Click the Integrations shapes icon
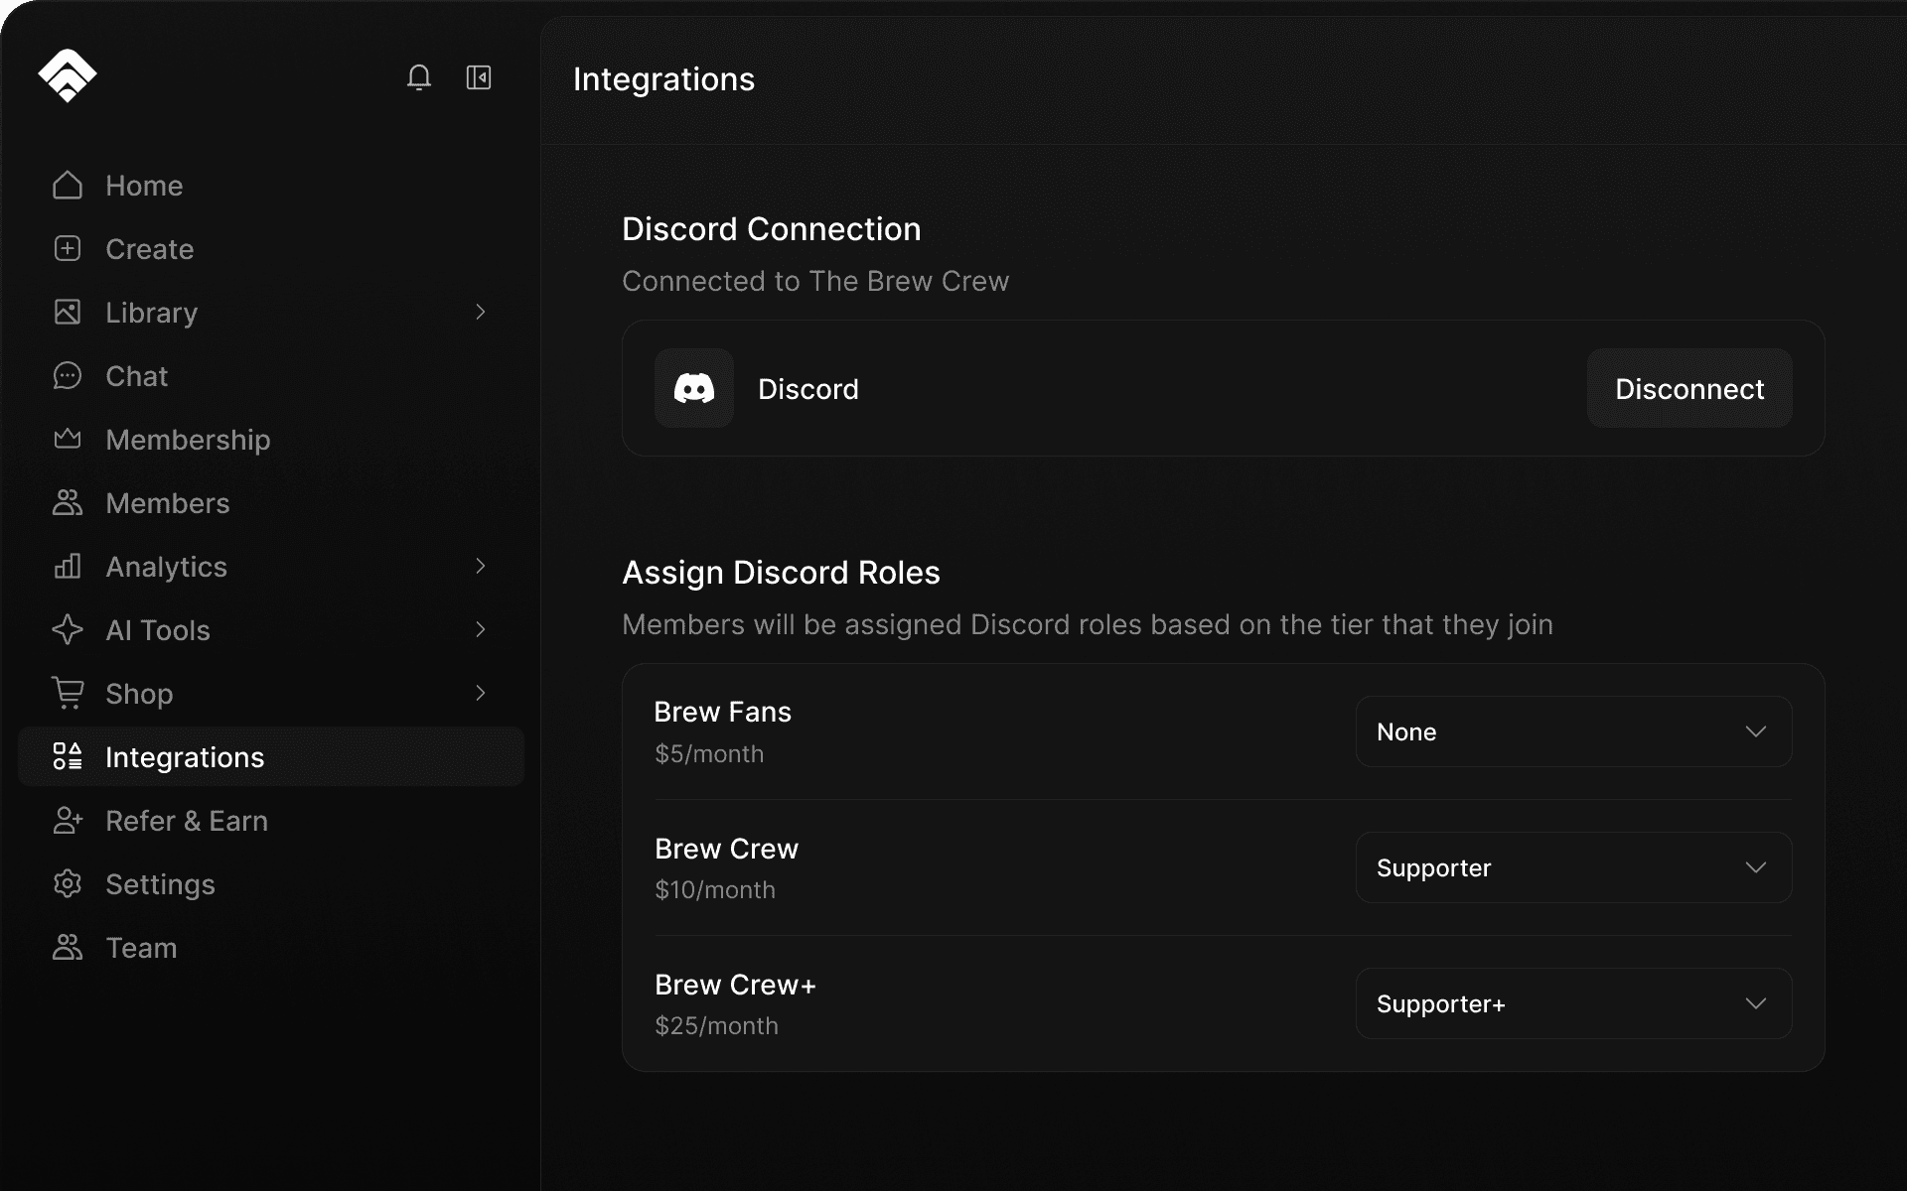The width and height of the screenshot is (1907, 1191). tap(68, 757)
